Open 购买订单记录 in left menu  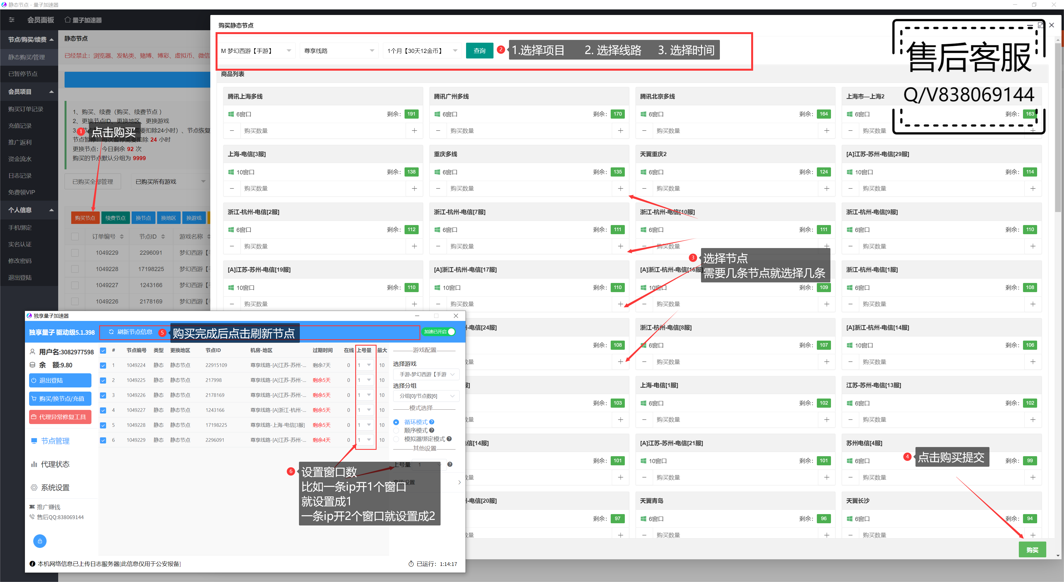25,109
